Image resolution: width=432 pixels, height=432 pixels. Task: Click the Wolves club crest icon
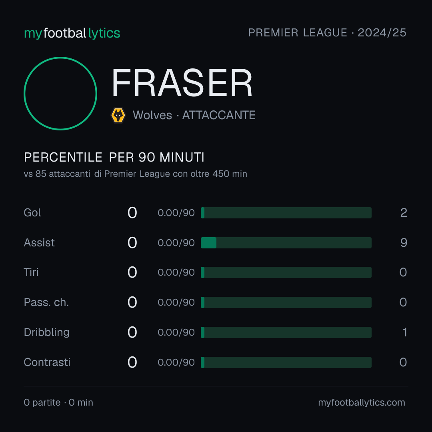click(118, 115)
